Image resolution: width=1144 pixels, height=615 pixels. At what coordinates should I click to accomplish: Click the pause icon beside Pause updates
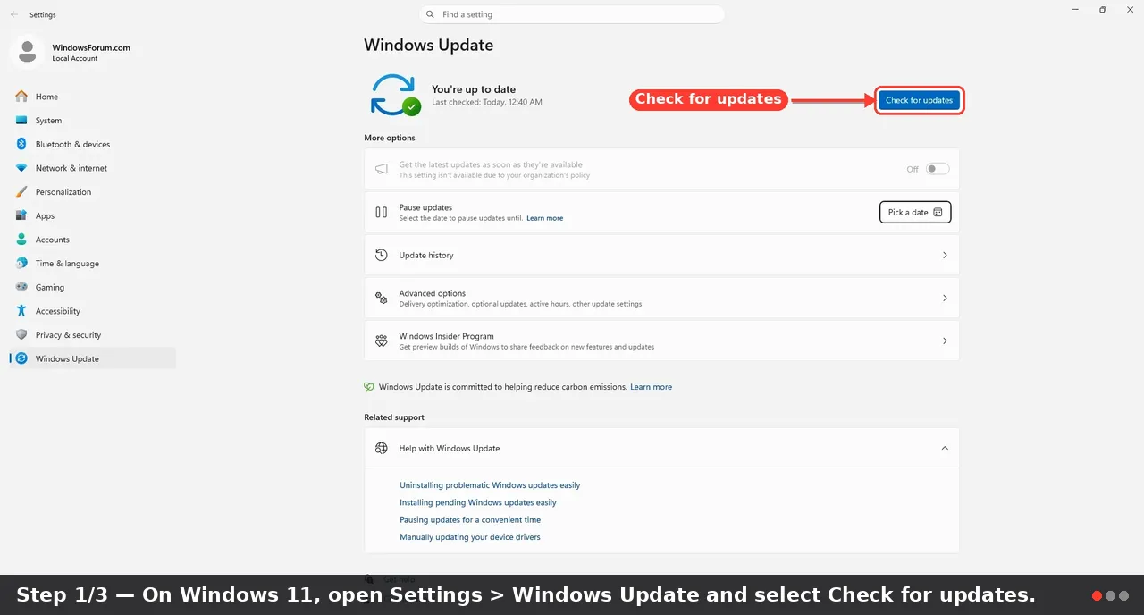click(382, 212)
